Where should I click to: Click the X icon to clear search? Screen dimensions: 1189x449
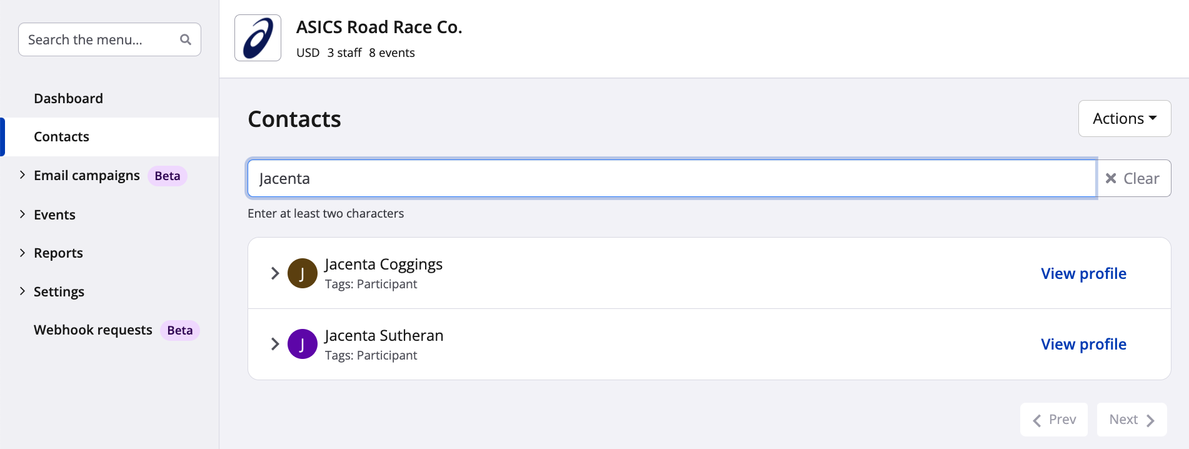(1111, 178)
